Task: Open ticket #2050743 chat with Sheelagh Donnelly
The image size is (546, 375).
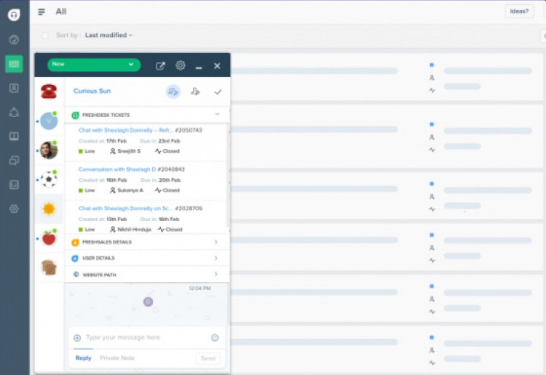Action: coord(140,130)
